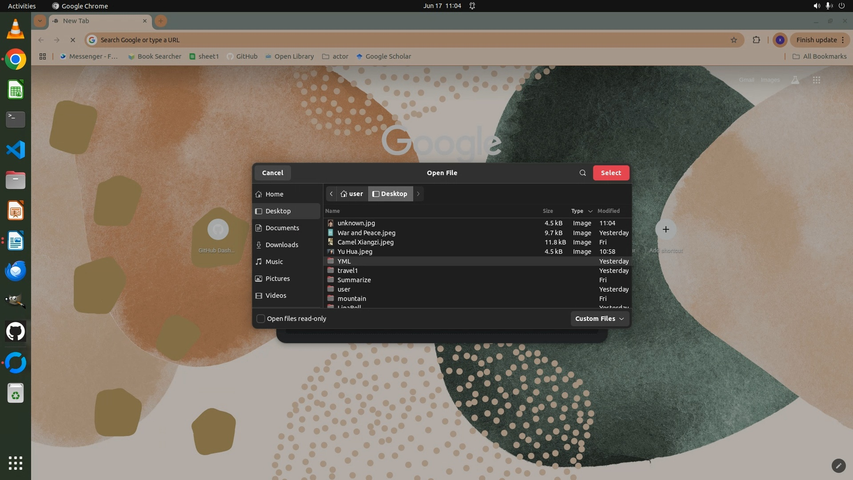Select Downloads in the dialog sidebar
This screenshot has height=480, width=853.
point(282,245)
